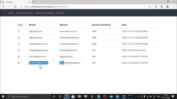Show hidden system tray icons
The height and width of the screenshot is (99, 177).
(x=138, y=97)
